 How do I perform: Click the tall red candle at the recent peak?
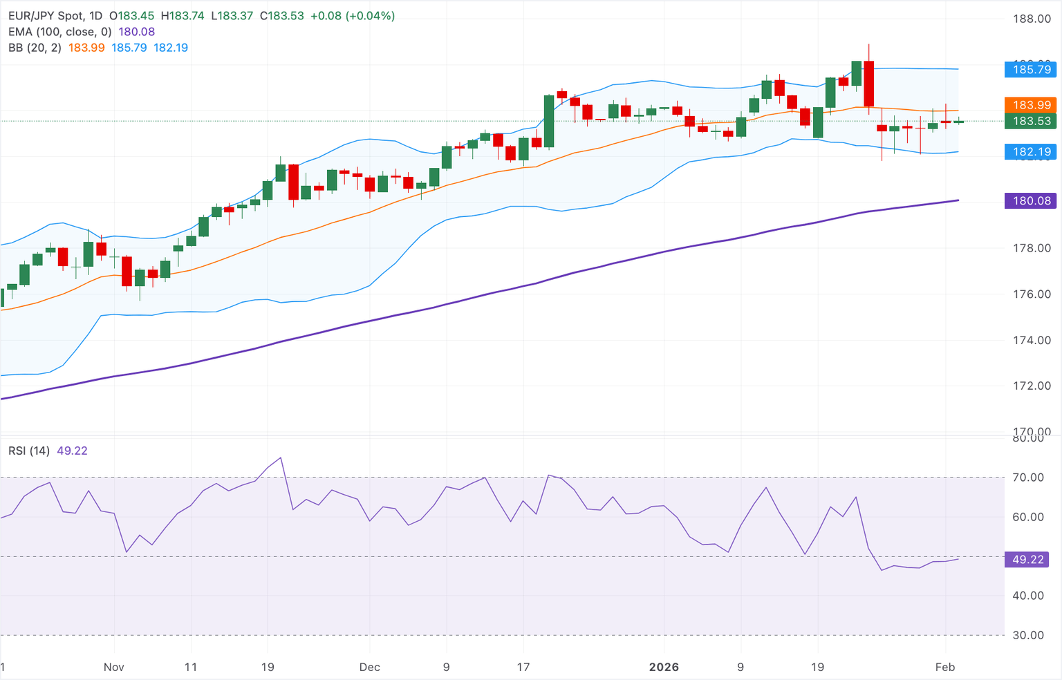868,83
